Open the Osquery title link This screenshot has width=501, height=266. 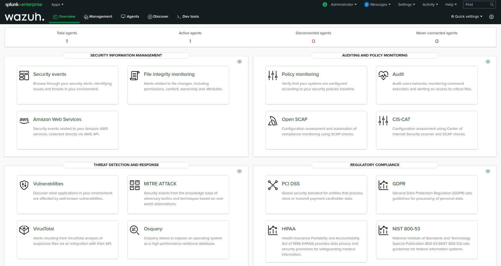(153, 229)
